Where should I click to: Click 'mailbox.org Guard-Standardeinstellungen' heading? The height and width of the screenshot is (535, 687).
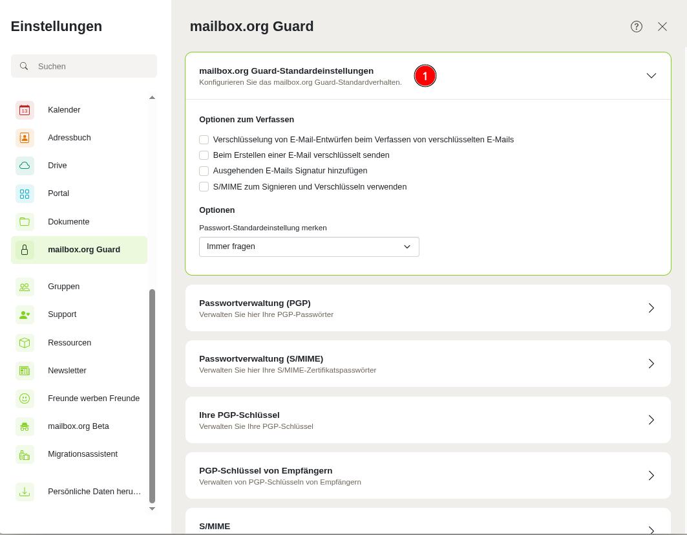point(286,71)
